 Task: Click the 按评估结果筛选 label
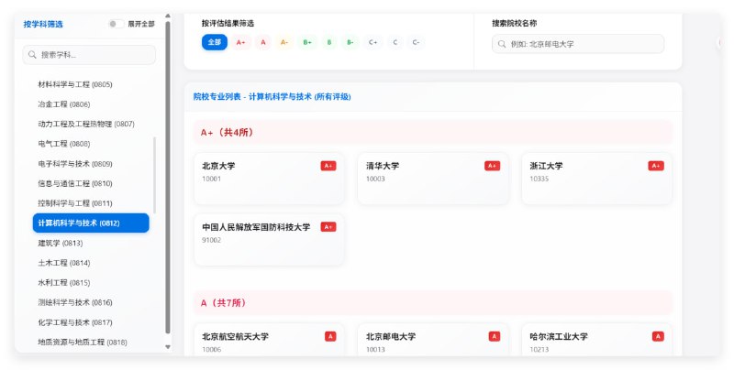pos(228,23)
